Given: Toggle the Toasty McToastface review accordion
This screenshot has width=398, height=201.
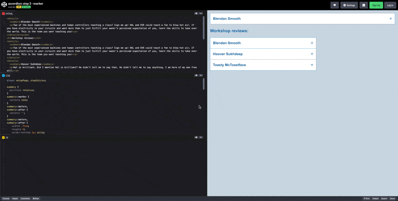Looking at the screenshot, I should point(263,65).
